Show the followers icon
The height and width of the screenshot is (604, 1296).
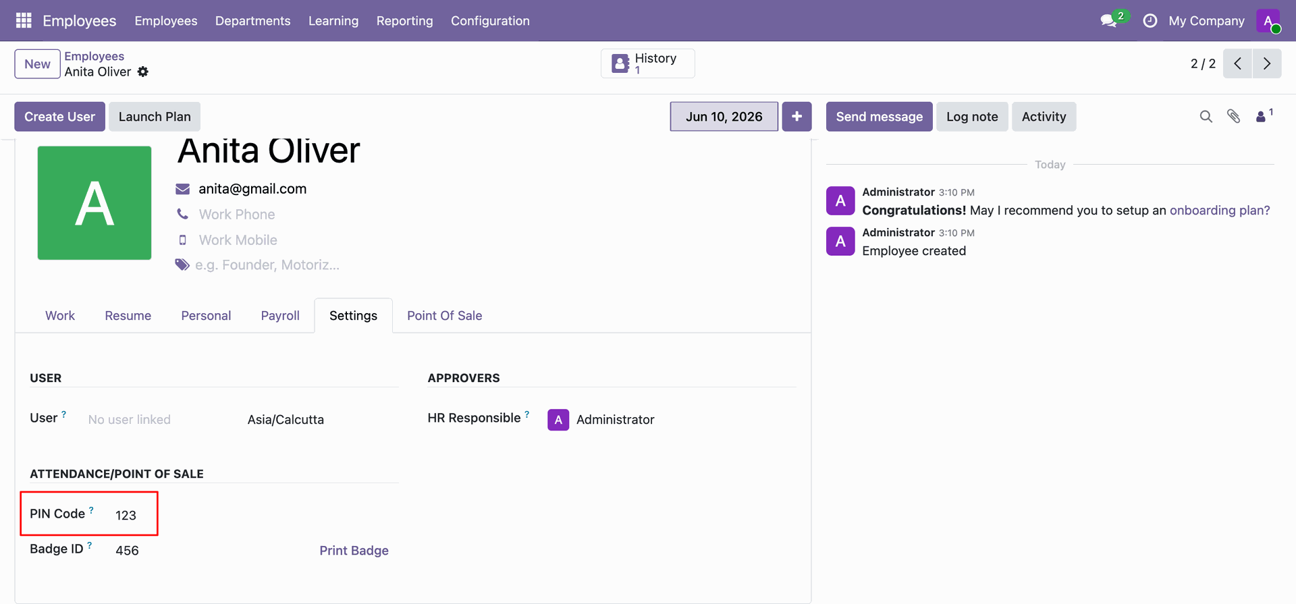click(x=1264, y=116)
